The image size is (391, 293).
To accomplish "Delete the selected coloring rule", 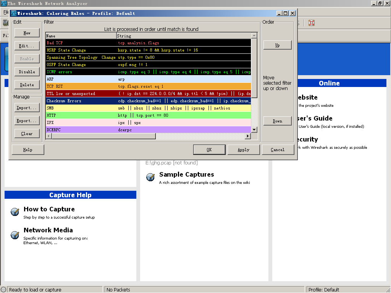I will coord(27,85).
